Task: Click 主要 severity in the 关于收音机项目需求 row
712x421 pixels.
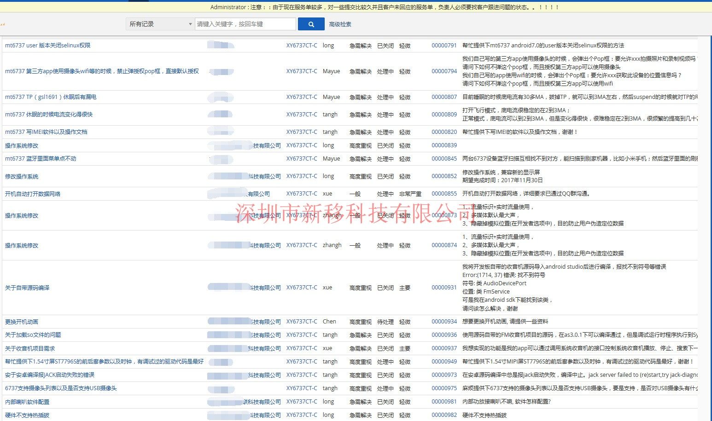Action: [x=405, y=348]
